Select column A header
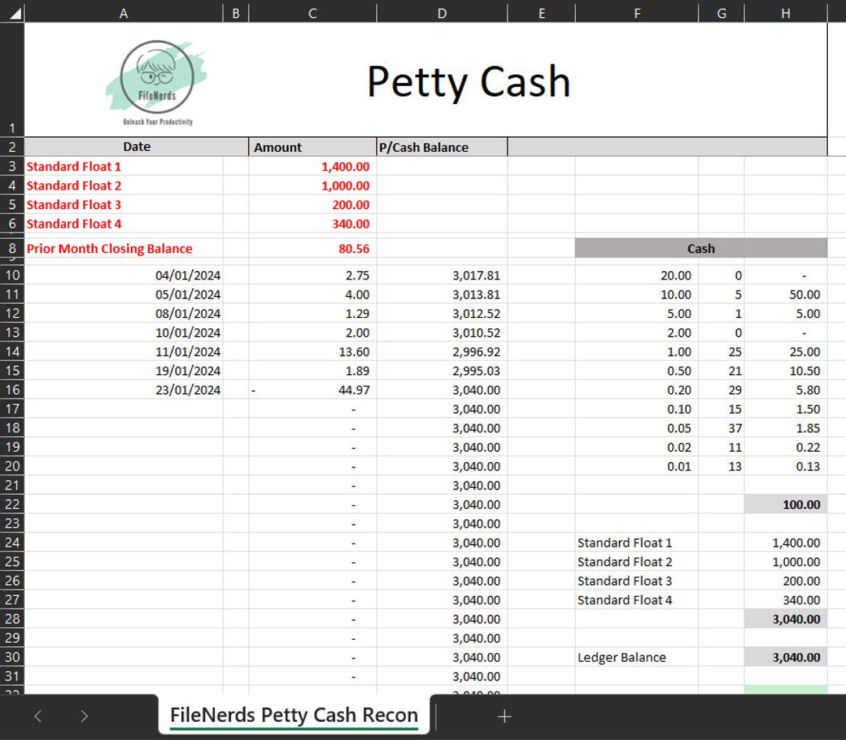Viewport: 846px width, 740px height. click(x=123, y=13)
